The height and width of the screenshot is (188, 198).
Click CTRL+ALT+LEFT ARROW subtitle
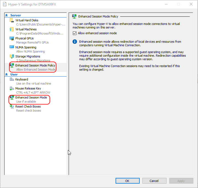tap(33, 92)
